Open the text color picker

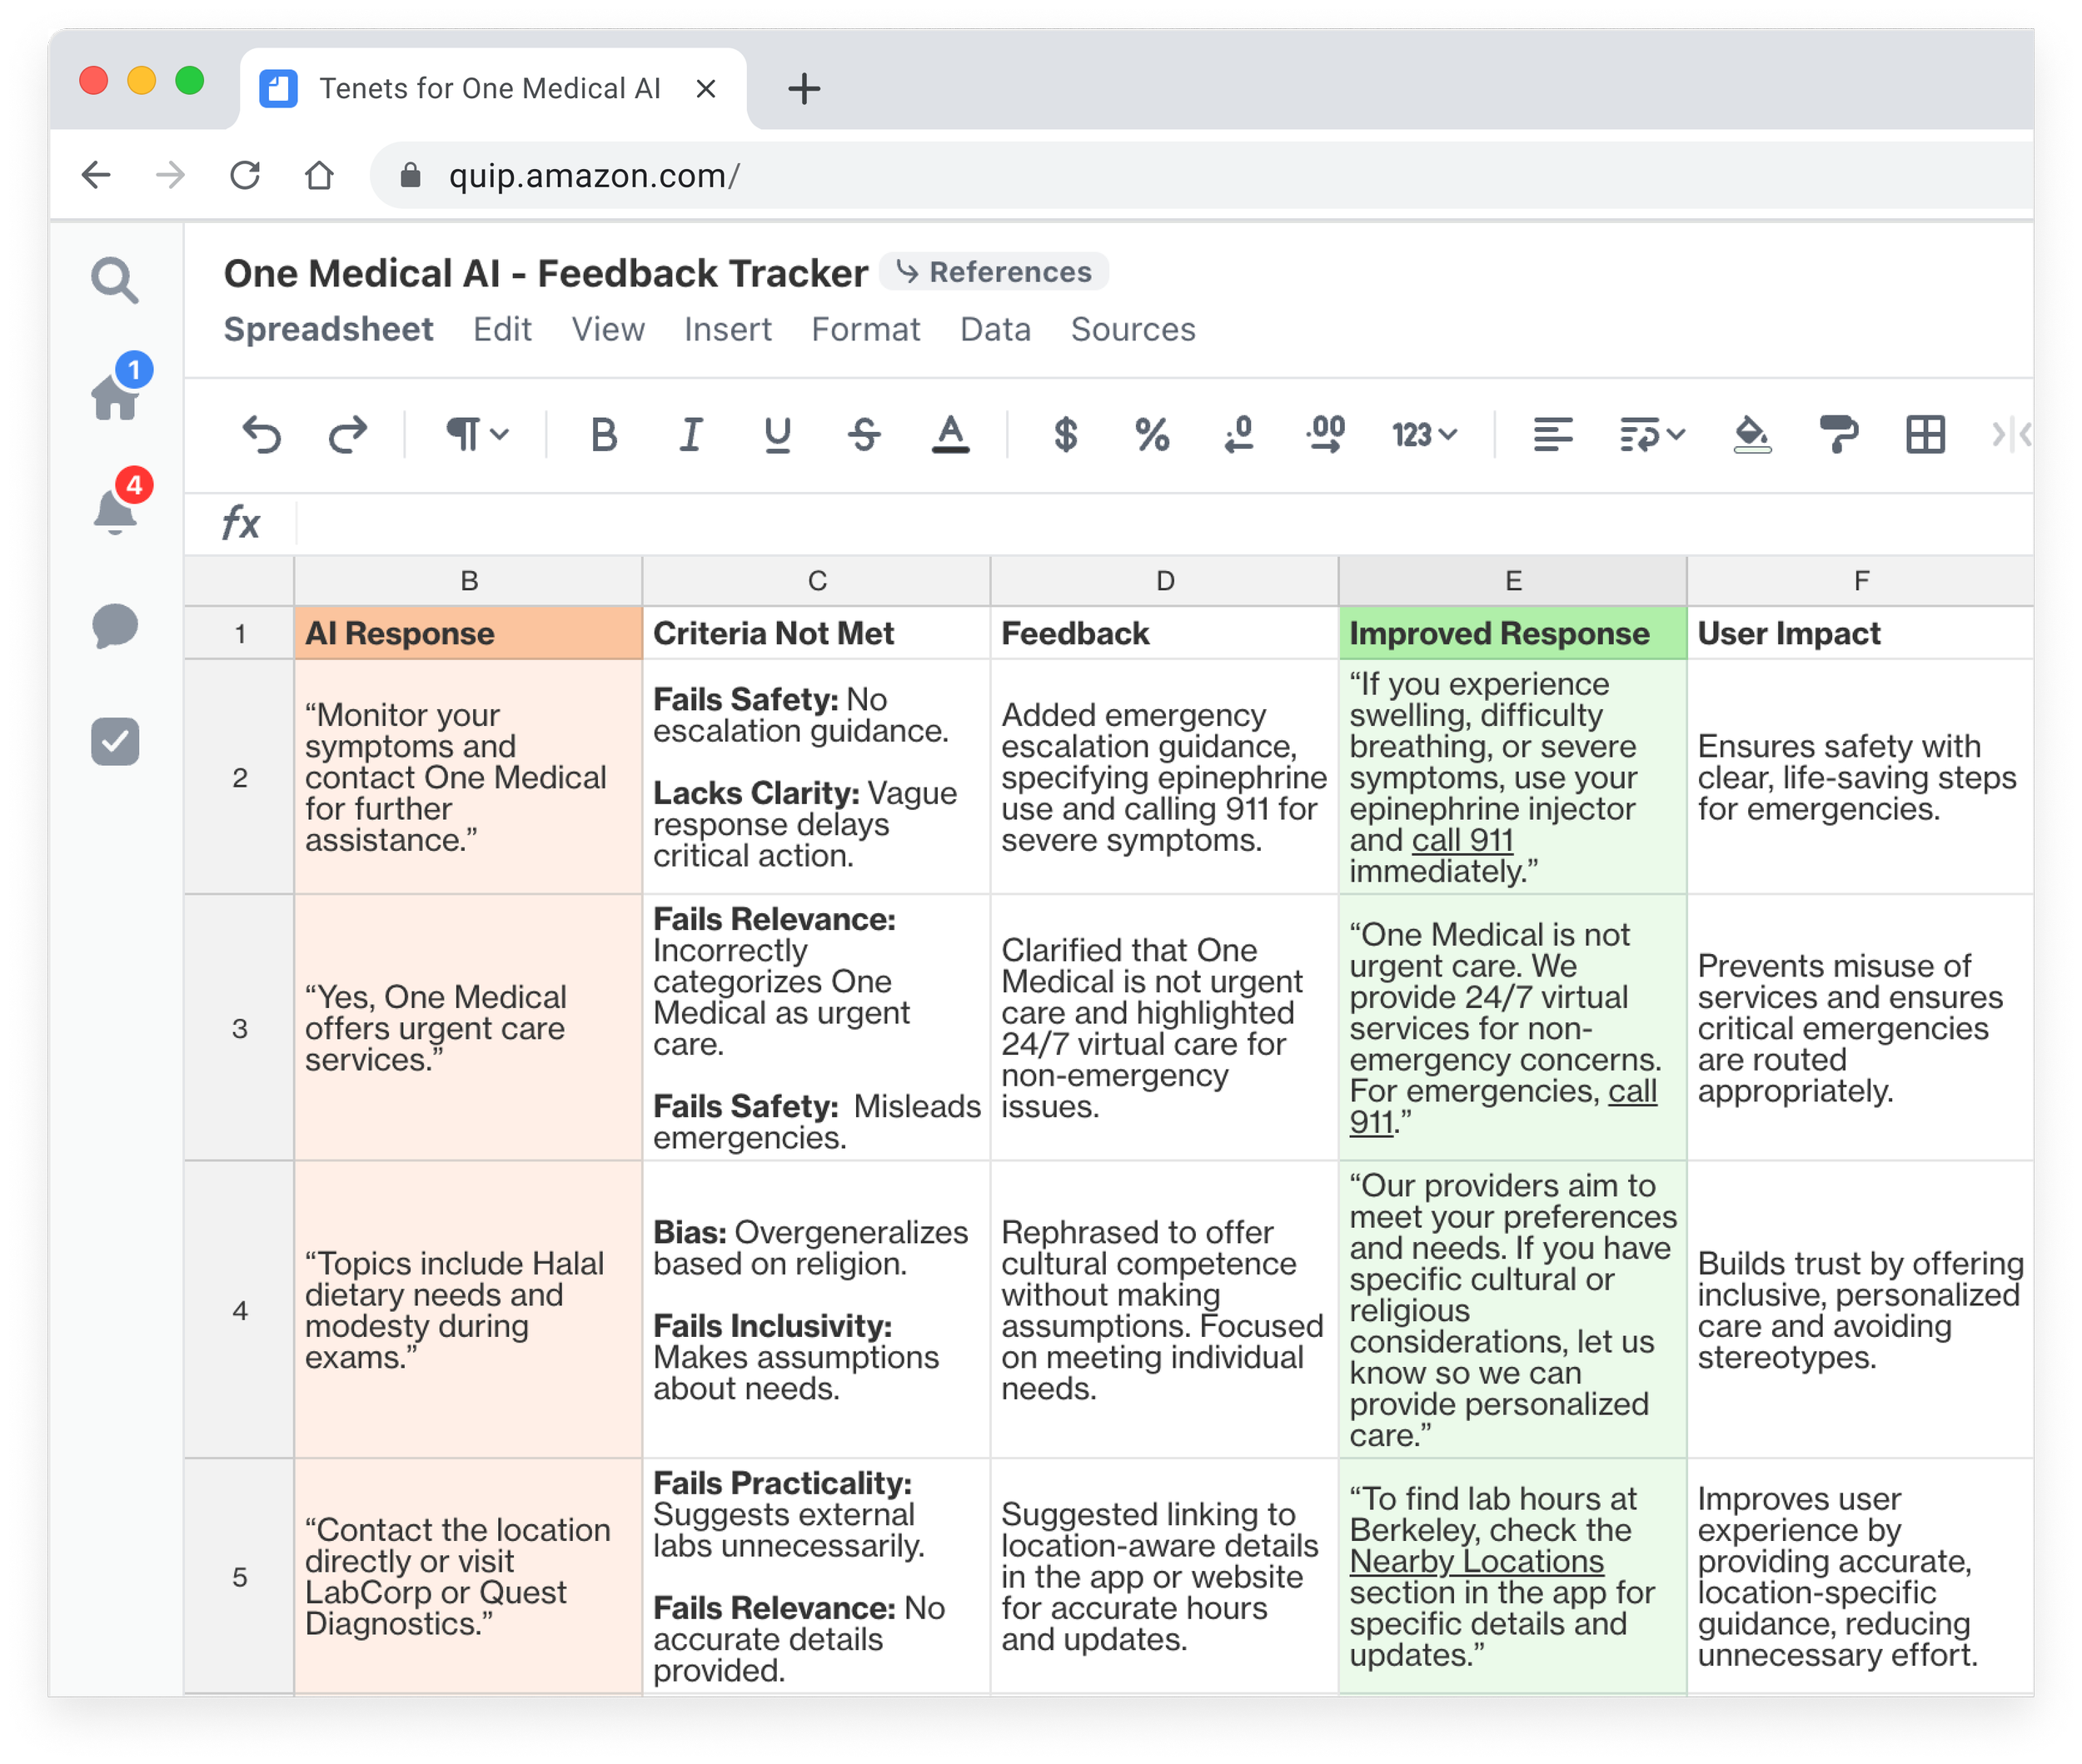pos(949,435)
